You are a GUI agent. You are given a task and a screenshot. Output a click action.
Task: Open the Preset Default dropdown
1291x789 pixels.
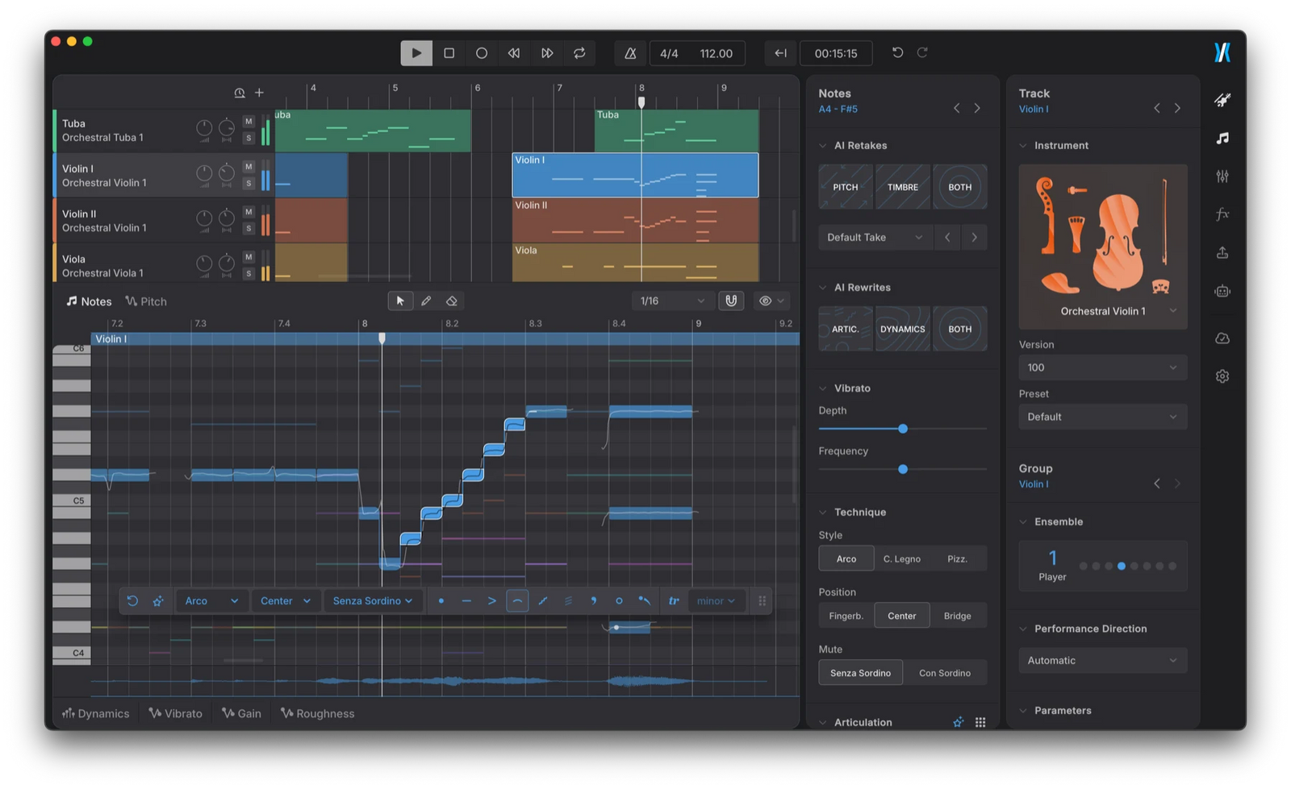[1102, 417]
